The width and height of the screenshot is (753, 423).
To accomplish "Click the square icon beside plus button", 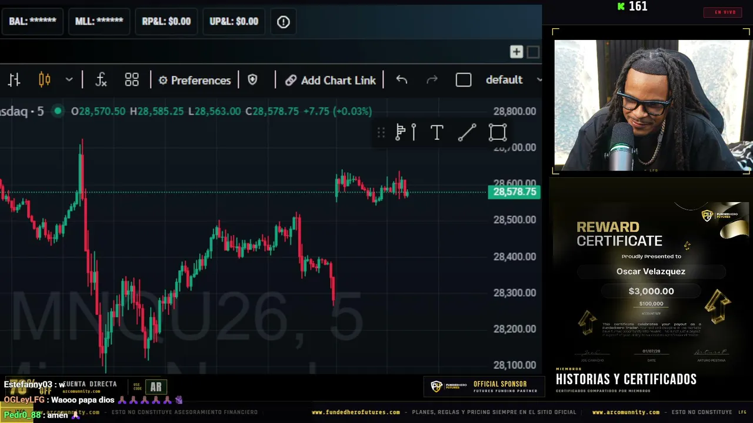I will coord(533,52).
